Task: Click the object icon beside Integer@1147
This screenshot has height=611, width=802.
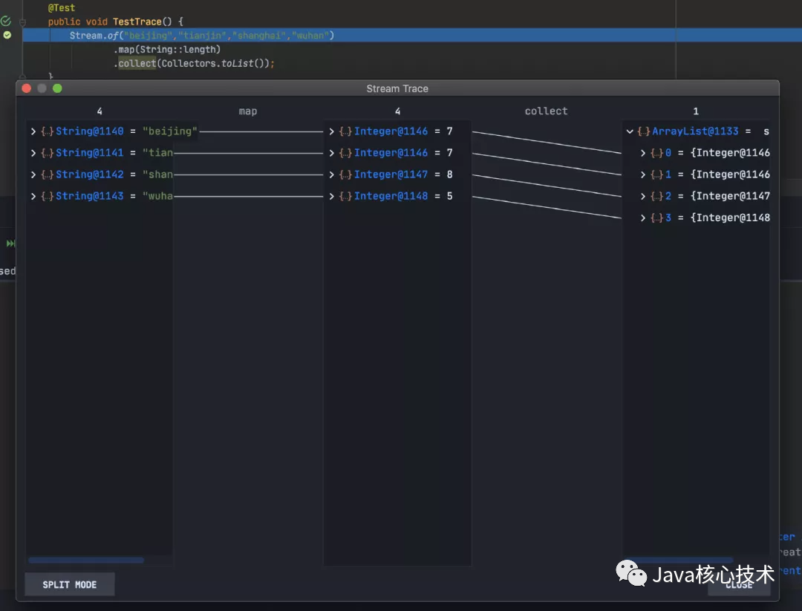Action: pyautogui.click(x=345, y=174)
